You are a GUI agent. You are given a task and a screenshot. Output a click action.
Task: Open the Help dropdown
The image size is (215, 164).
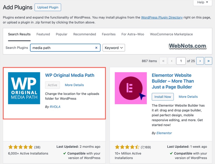(x=202, y=2)
